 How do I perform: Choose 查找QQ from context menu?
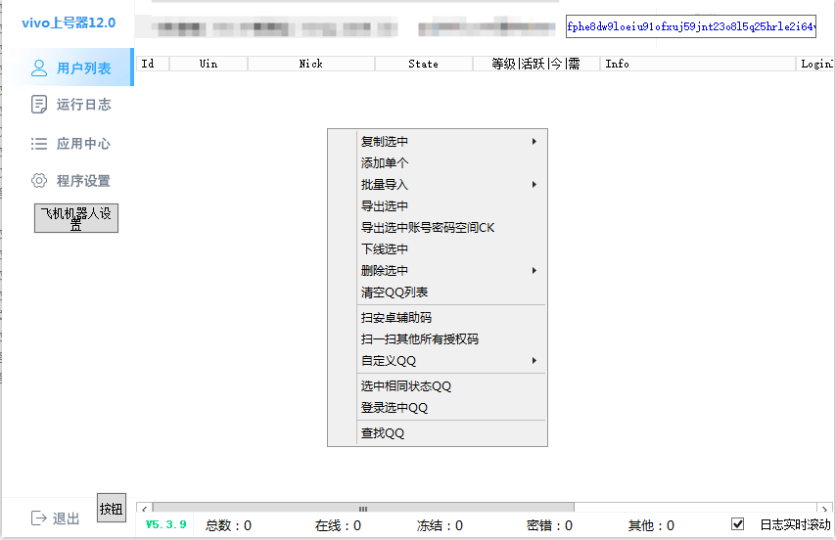pyautogui.click(x=383, y=433)
